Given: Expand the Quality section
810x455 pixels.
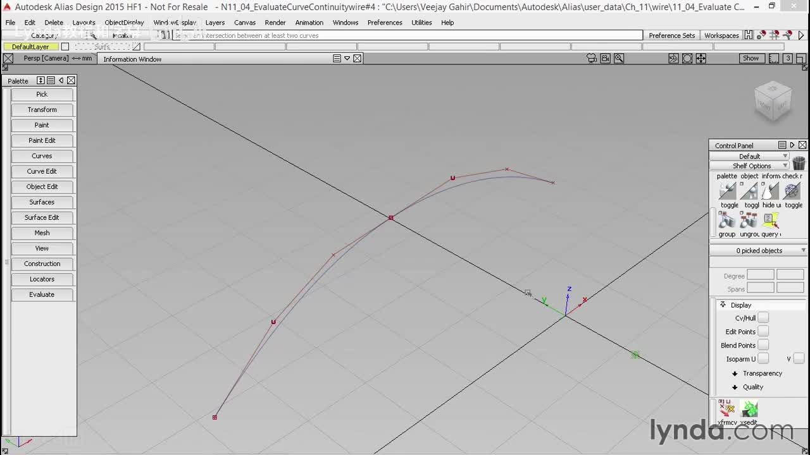Looking at the screenshot, I should coord(735,387).
